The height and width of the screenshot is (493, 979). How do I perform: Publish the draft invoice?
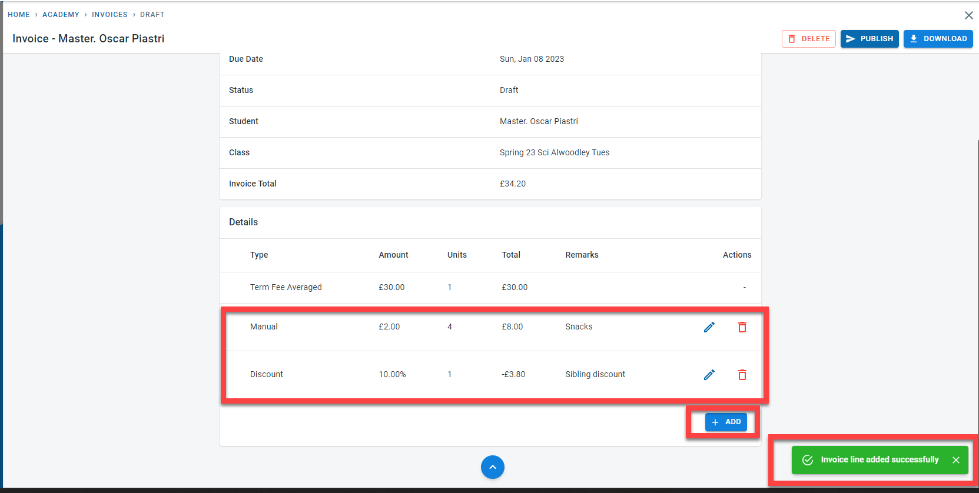(869, 39)
